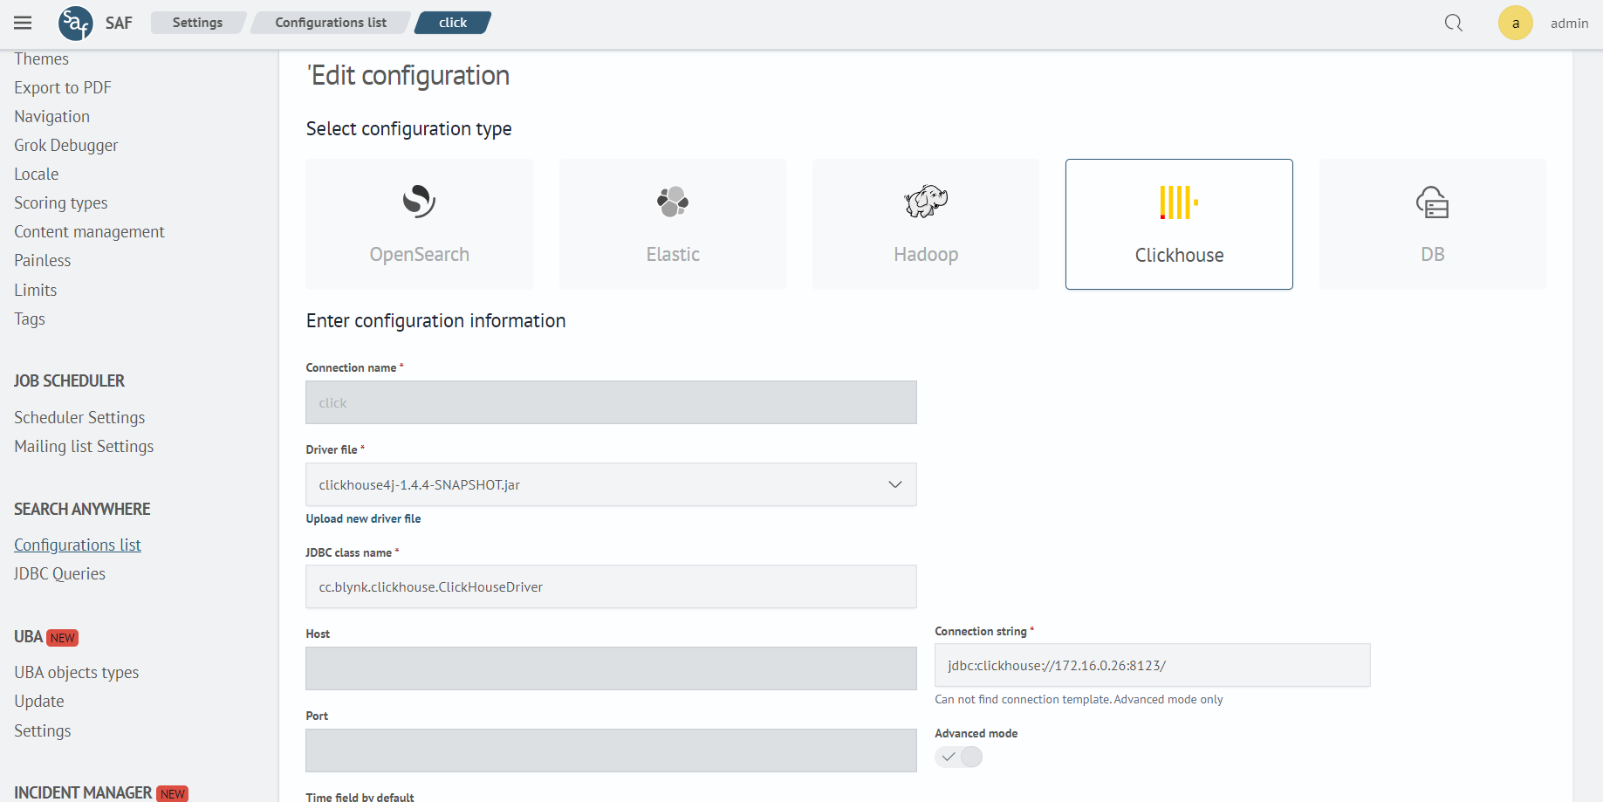Image resolution: width=1603 pixels, height=802 pixels.
Task: Open Scheduler Settings
Action: coord(79,418)
